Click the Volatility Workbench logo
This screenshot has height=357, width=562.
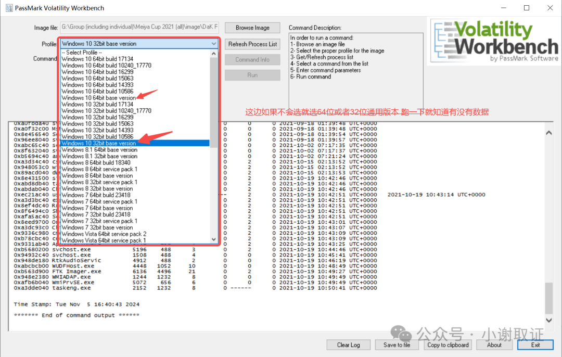(495, 41)
